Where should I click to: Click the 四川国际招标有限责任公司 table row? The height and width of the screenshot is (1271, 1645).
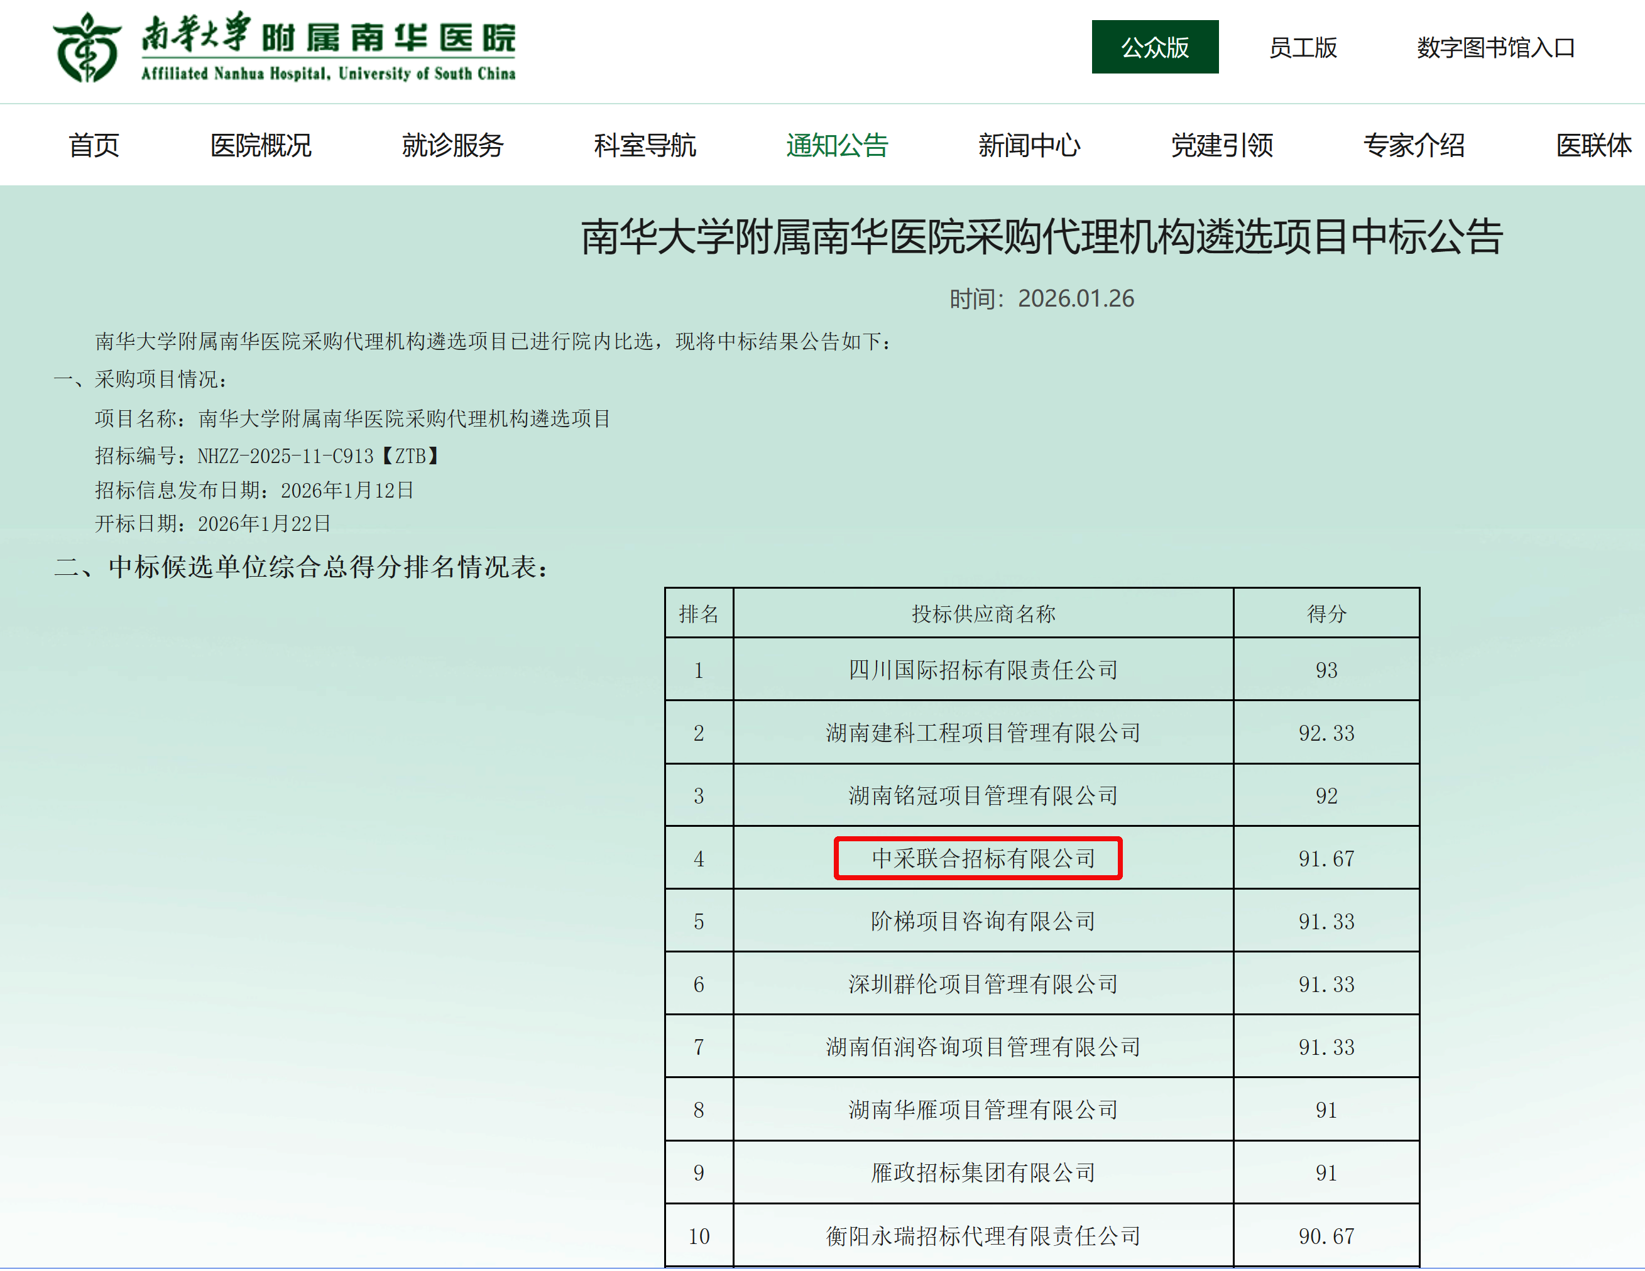pos(982,670)
